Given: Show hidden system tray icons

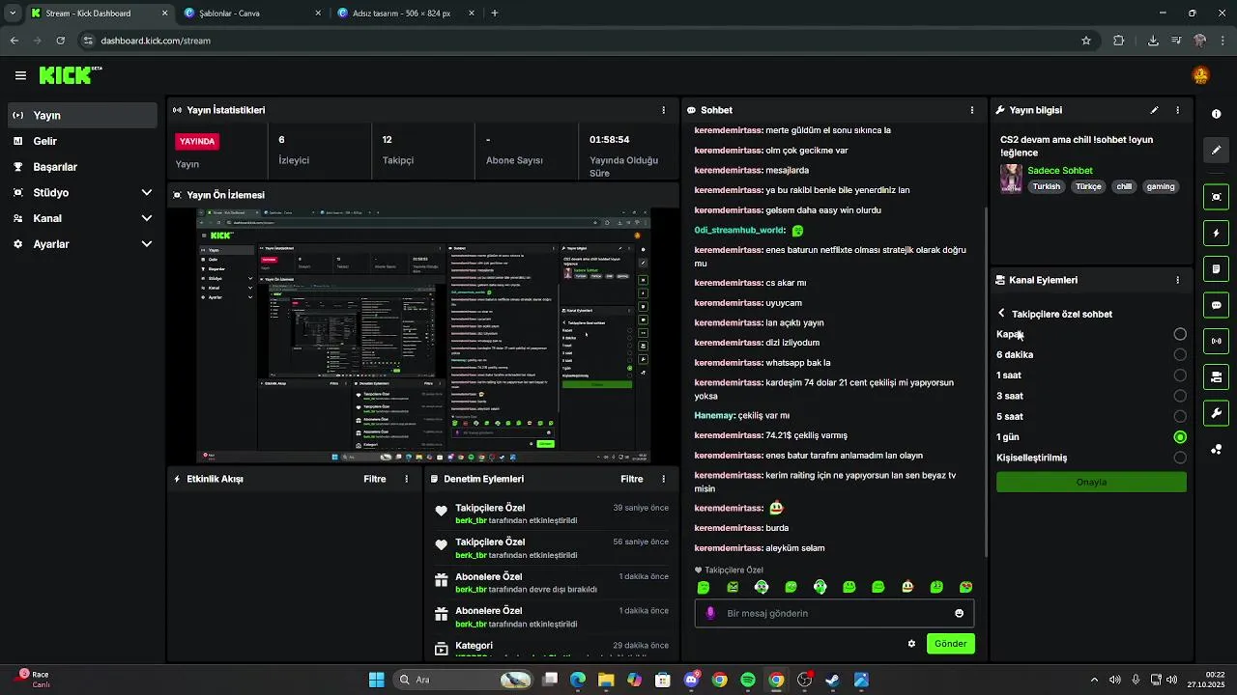Looking at the screenshot, I should [x=1094, y=680].
